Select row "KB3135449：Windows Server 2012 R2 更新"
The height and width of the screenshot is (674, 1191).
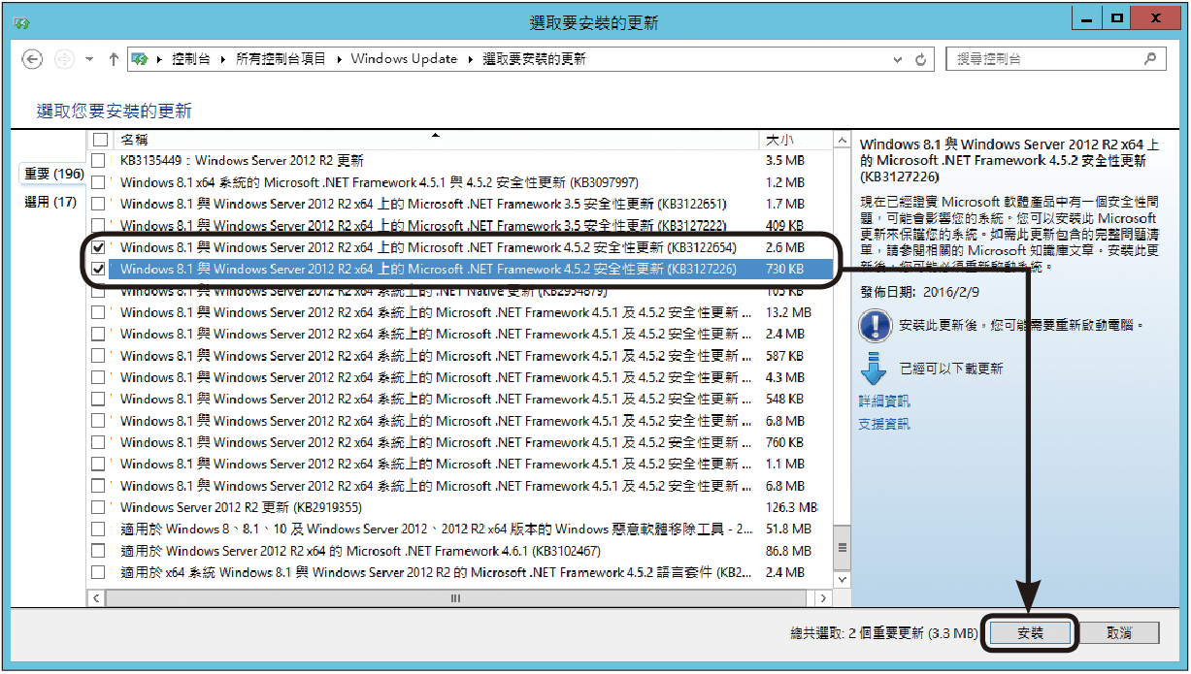point(460,160)
